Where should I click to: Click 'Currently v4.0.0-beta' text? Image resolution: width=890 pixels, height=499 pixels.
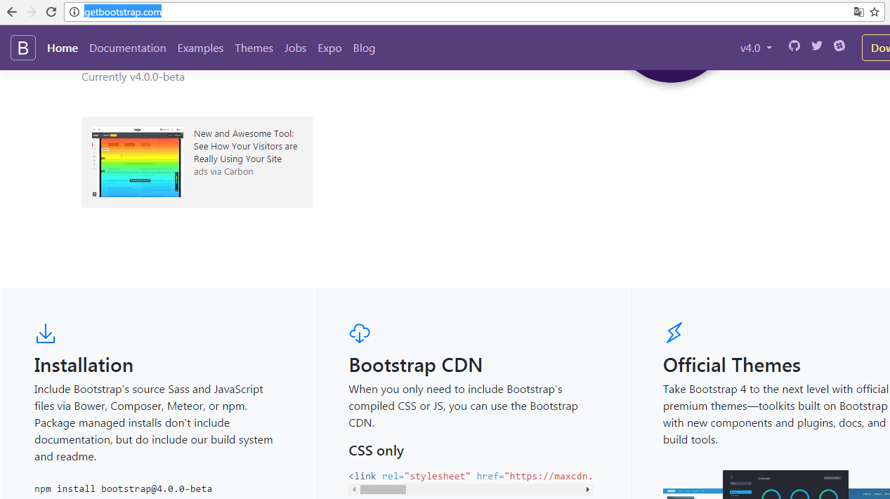click(x=133, y=76)
